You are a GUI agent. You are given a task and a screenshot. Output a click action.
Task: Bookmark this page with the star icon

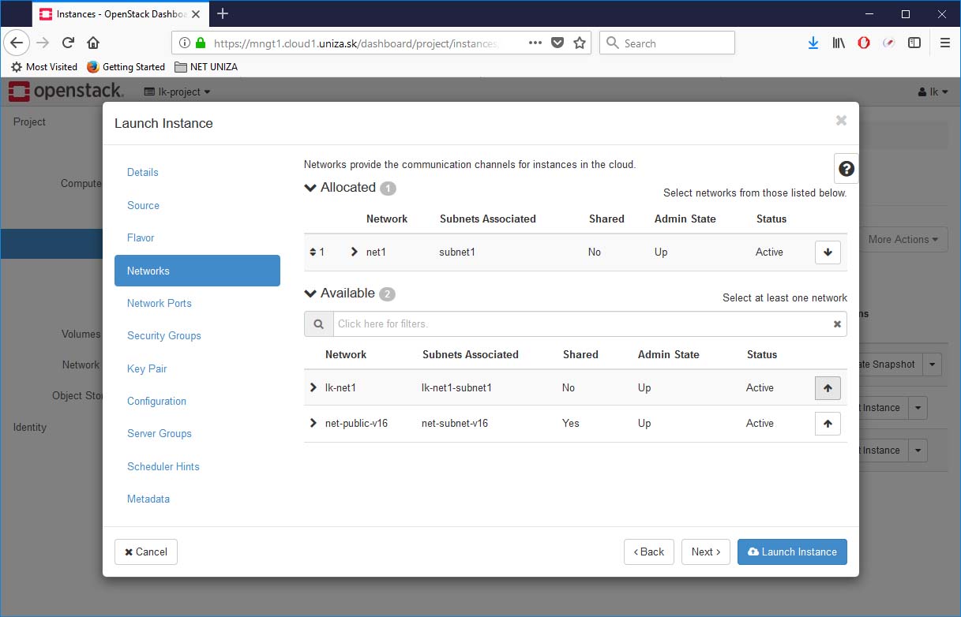point(580,43)
